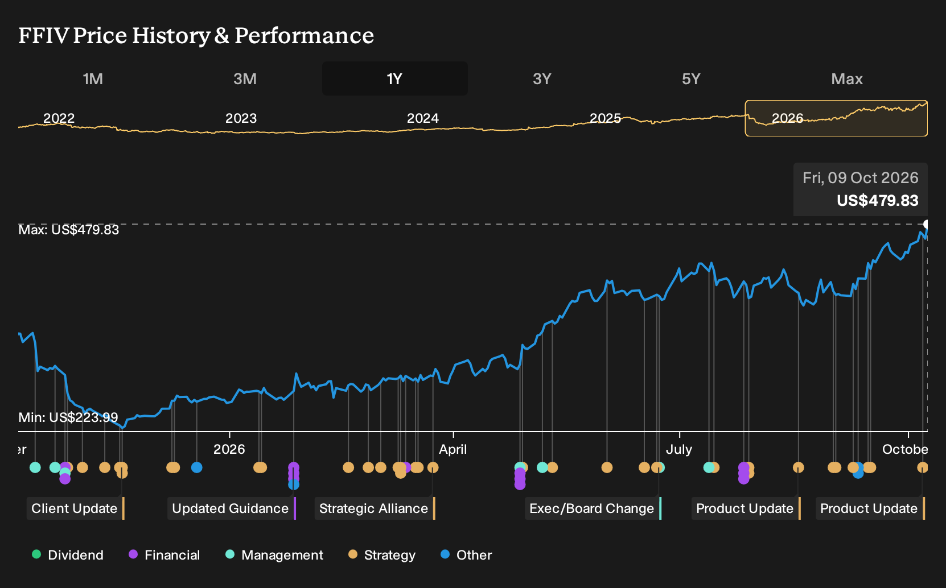Click the blue Other event marker before 2026
Viewport: 946px width, 588px height.
click(196, 467)
